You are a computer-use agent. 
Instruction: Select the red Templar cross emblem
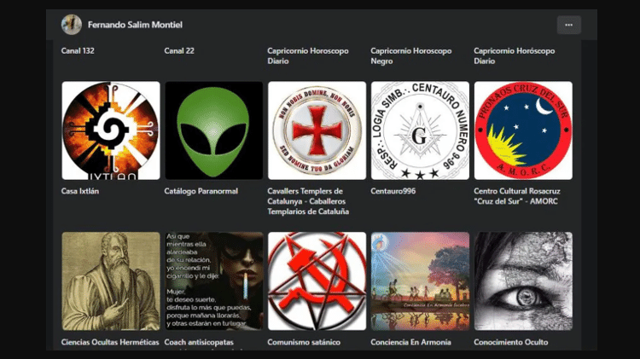[x=317, y=130]
